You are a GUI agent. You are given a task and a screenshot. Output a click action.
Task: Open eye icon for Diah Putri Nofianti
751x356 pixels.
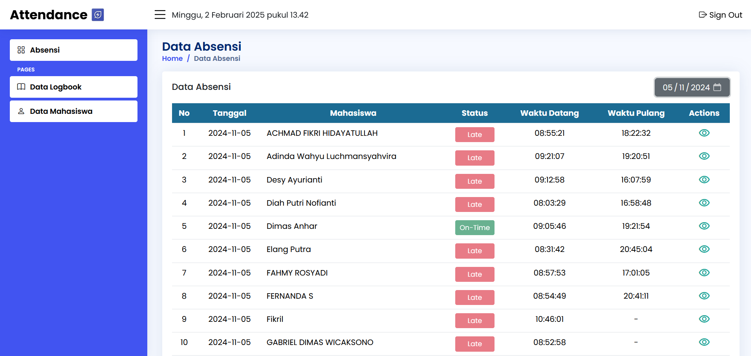704,203
